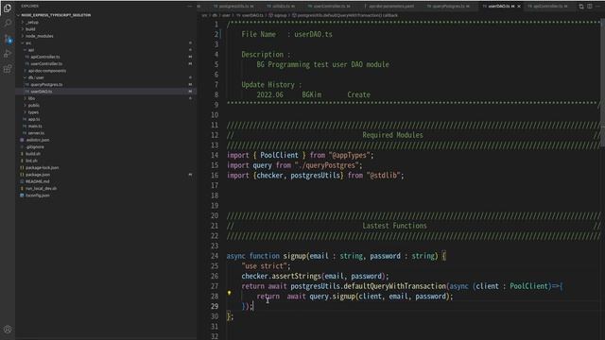Open the Search view in activity bar
This screenshot has width=605, height=340.
coord(8,23)
